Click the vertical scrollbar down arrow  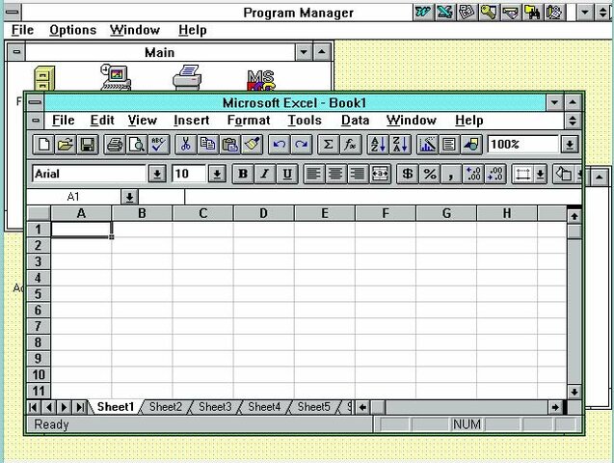point(574,392)
